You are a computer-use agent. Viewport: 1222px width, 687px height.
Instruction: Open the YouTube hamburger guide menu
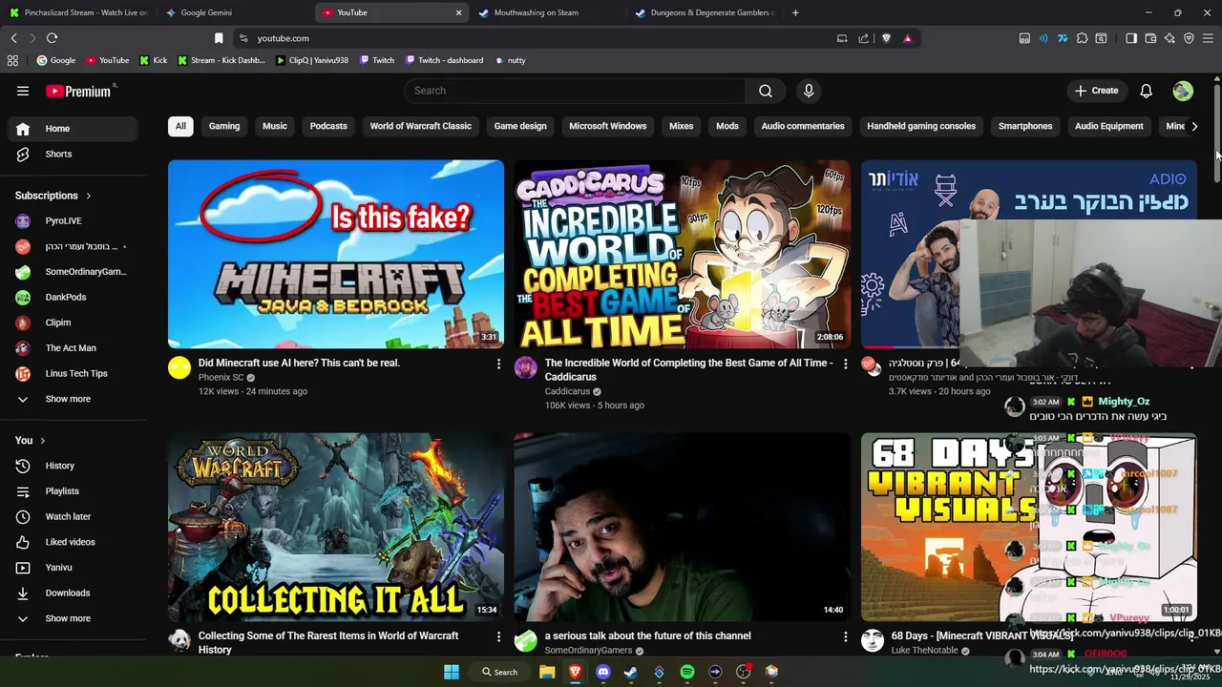[x=23, y=91]
